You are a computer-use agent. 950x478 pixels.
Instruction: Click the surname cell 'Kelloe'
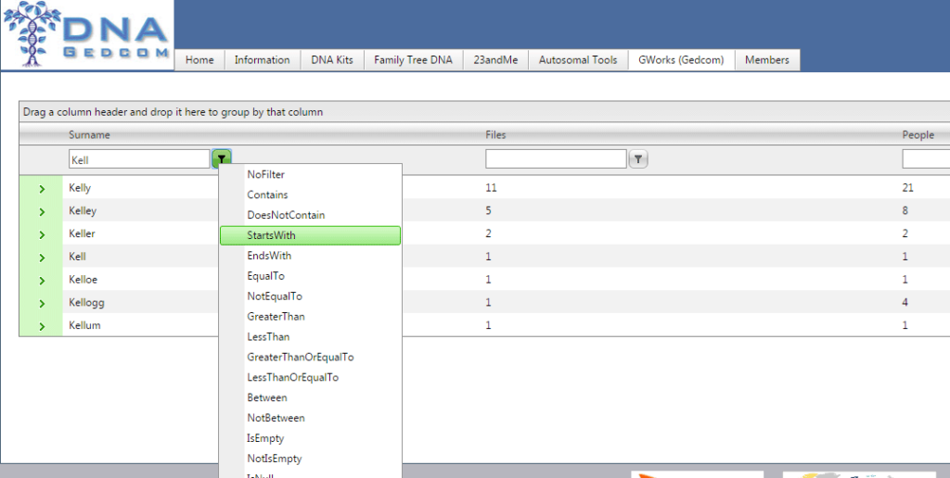pyautogui.click(x=83, y=280)
